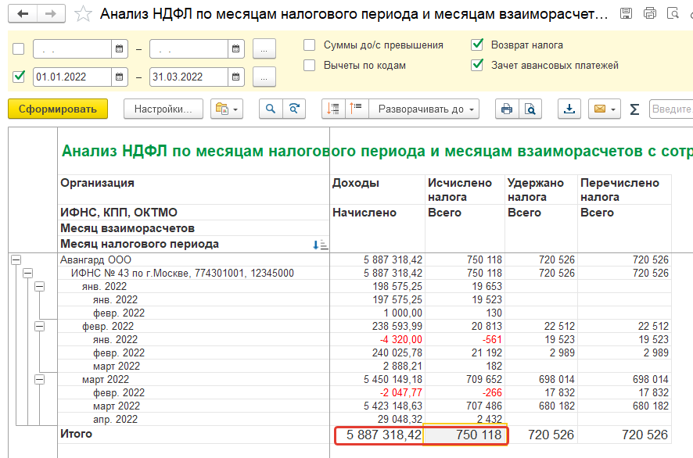Click the print icon in report toolbar
The image size is (693, 458).
click(507, 109)
